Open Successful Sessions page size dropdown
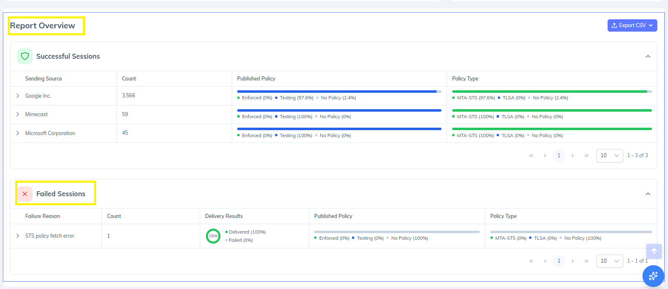Screen dimensions: 668x289 (x=610, y=156)
